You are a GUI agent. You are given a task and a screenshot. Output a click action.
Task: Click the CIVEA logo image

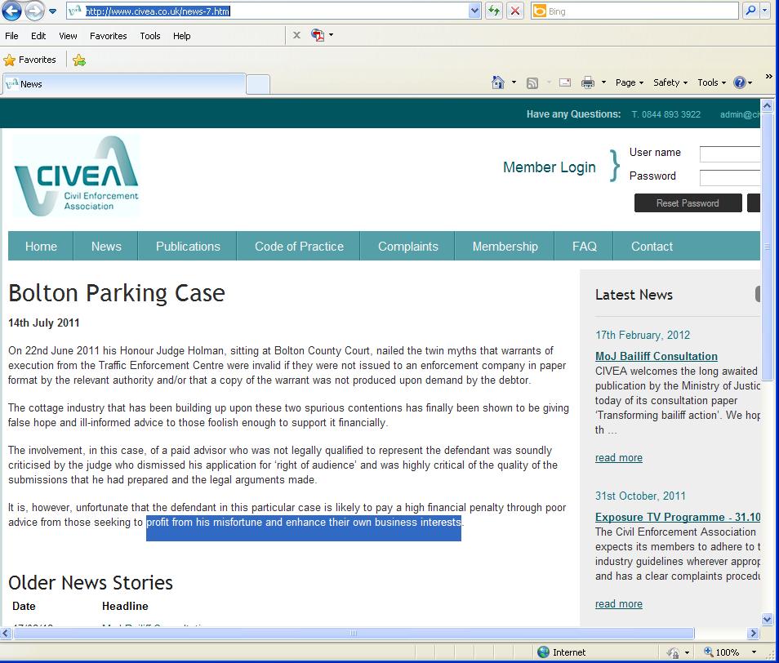tap(76, 176)
